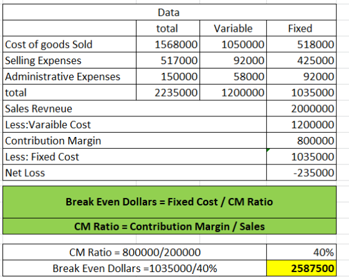The width and height of the screenshot is (349, 277).
Task: Select yellow highlighted cell 2587500
Action: (301, 268)
